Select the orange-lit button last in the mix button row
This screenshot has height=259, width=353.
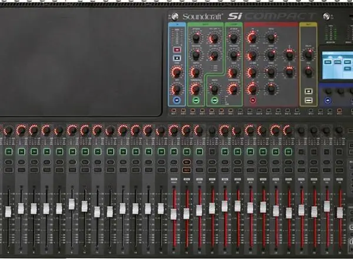(339, 110)
